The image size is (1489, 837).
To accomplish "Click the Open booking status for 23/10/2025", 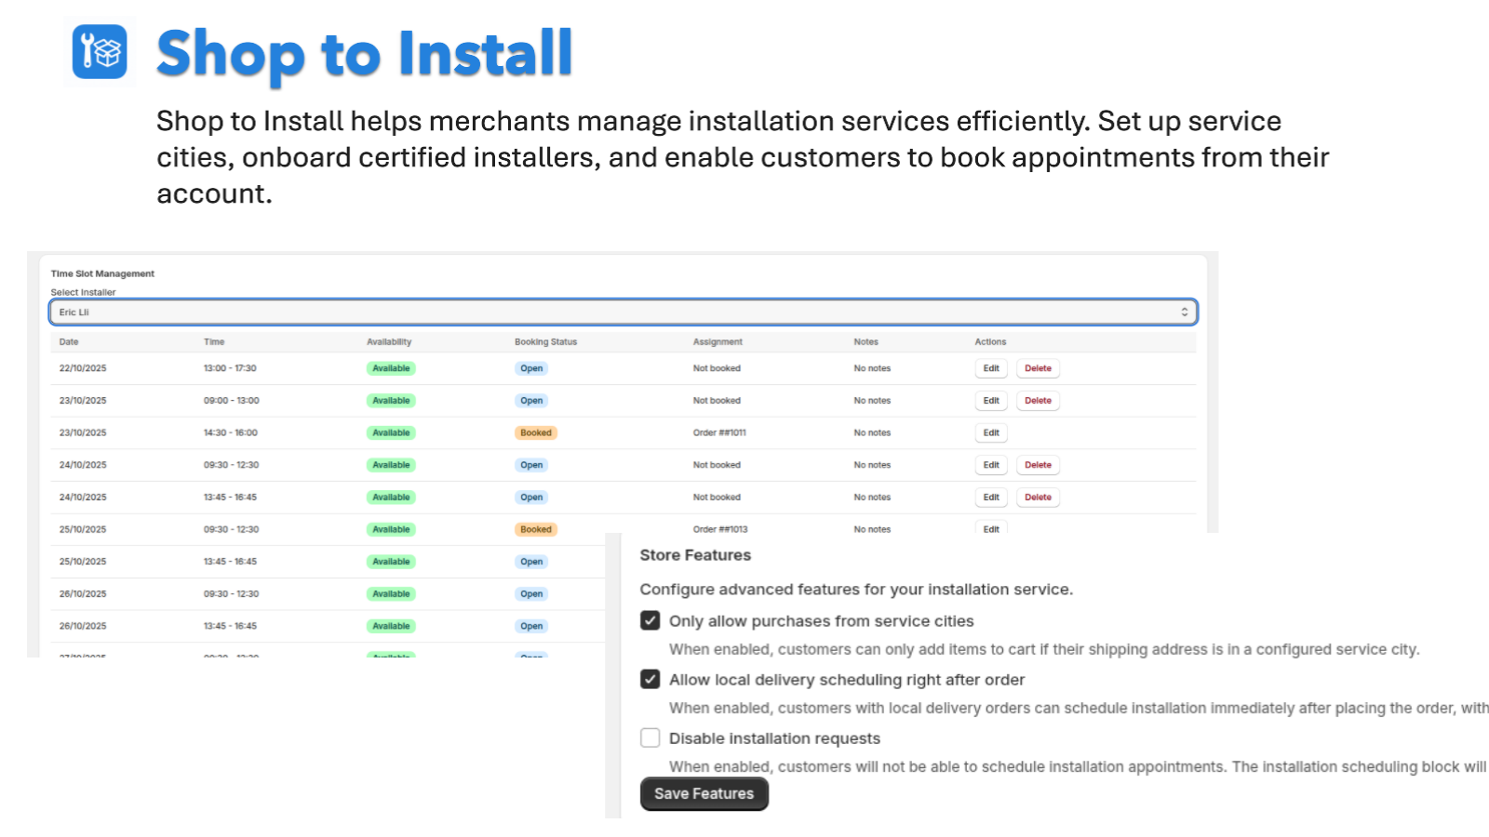I will (531, 400).
